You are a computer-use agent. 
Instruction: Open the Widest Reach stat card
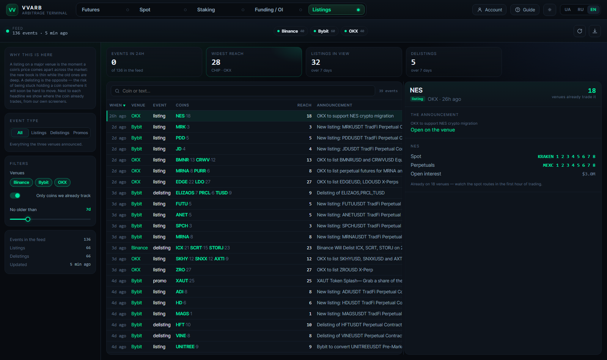coord(254,62)
